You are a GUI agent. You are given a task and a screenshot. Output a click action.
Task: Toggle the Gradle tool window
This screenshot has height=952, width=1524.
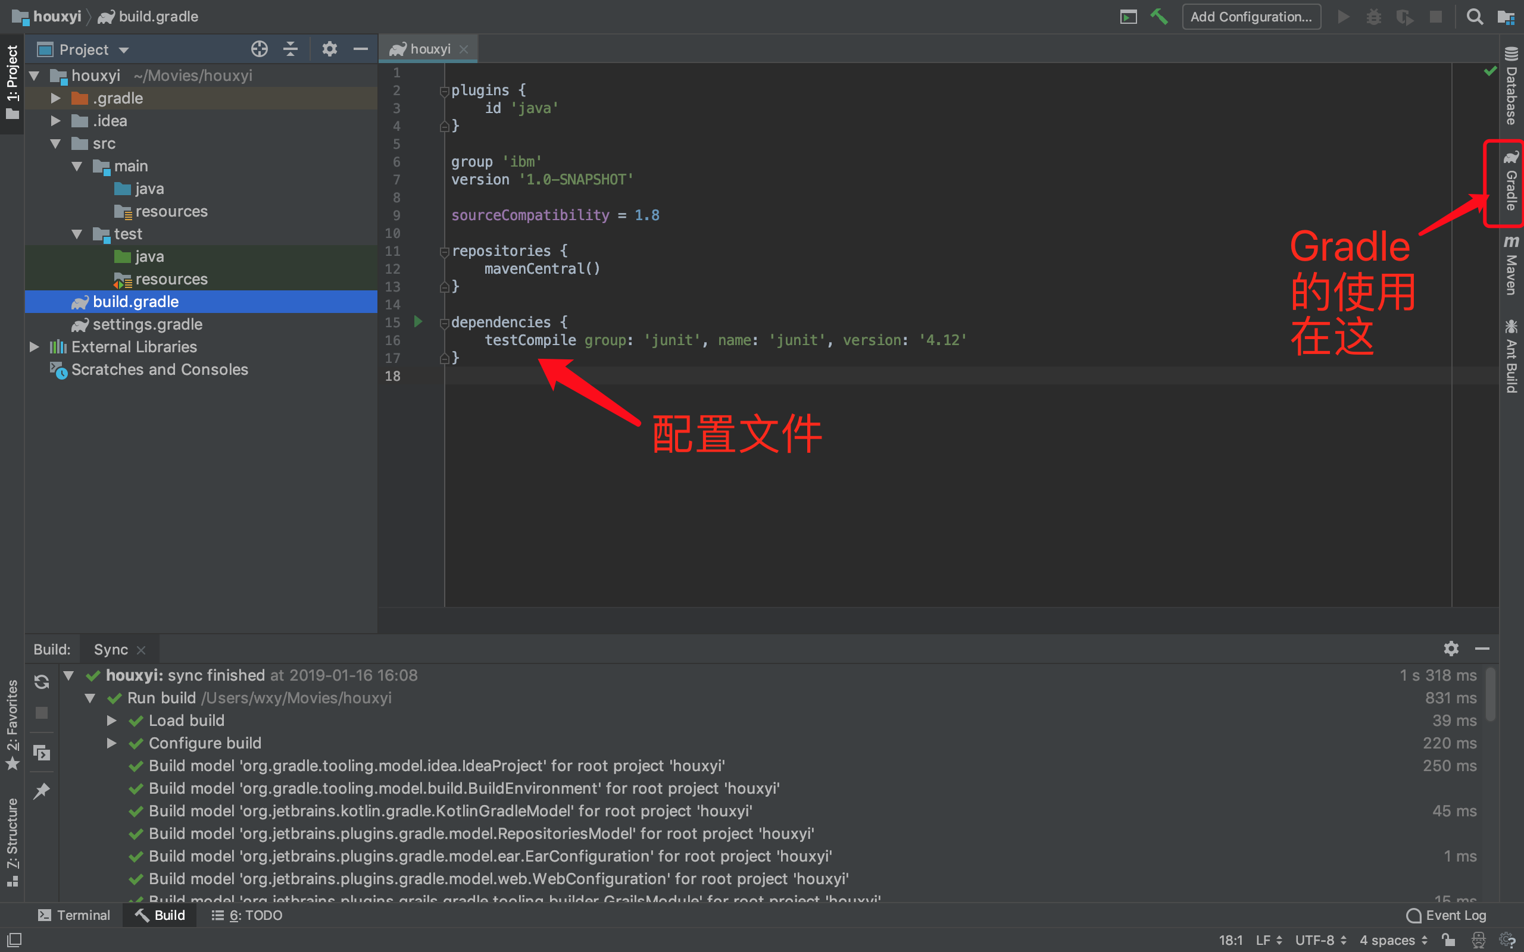click(x=1510, y=183)
